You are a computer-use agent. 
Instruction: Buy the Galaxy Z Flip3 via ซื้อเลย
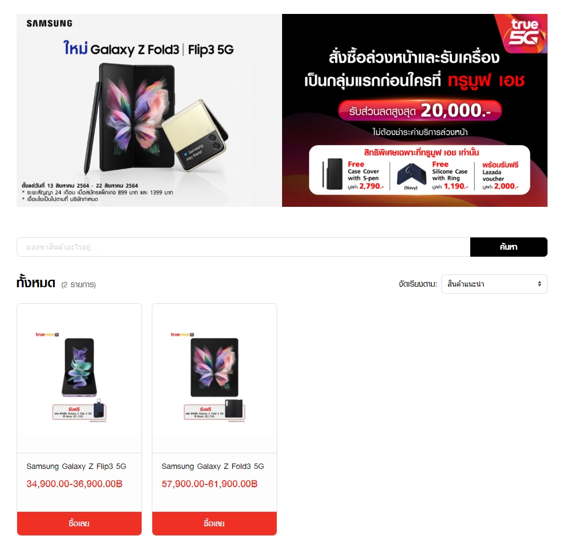[79, 523]
